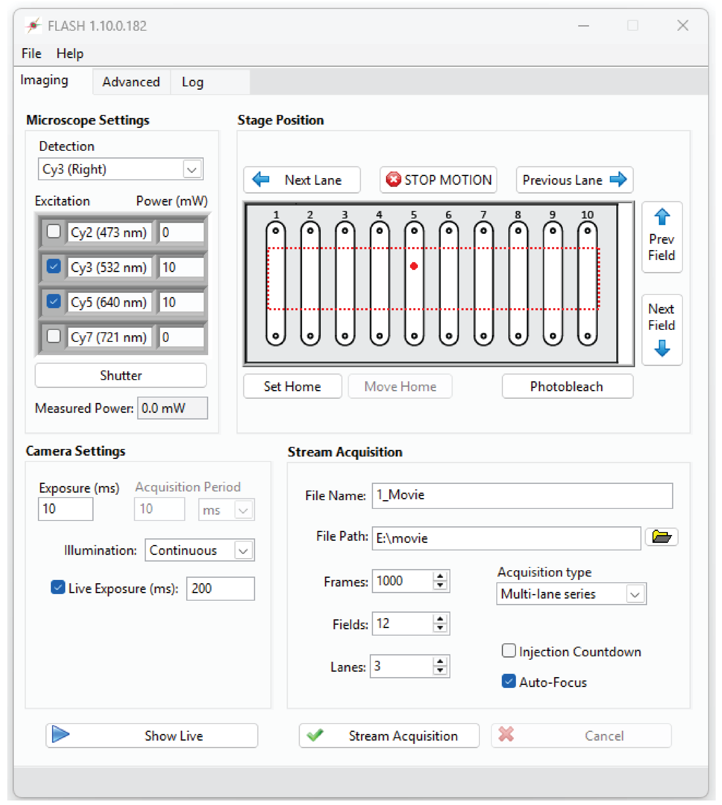Increase Frames value with the up spinner
Image resolution: width=722 pixels, height=805 pixels.
coord(440,576)
